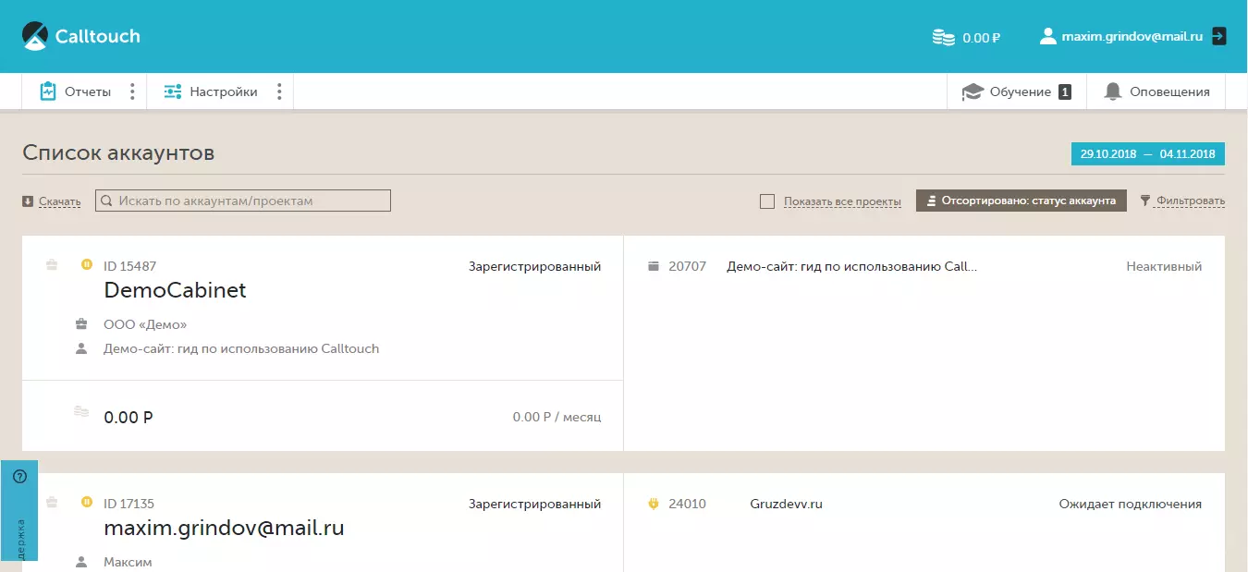
Task: Click the project number 20707
Action: tap(687, 266)
